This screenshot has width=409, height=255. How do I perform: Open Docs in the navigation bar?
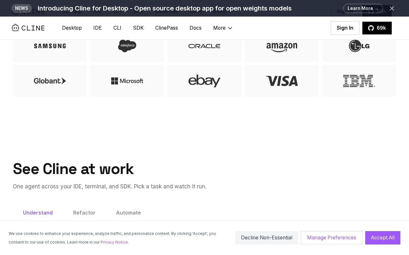[x=196, y=28]
